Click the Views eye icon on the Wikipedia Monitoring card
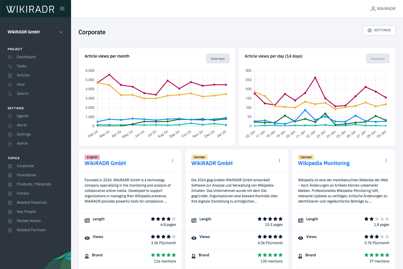Viewport: 403px width, 269px height. pos(301,238)
